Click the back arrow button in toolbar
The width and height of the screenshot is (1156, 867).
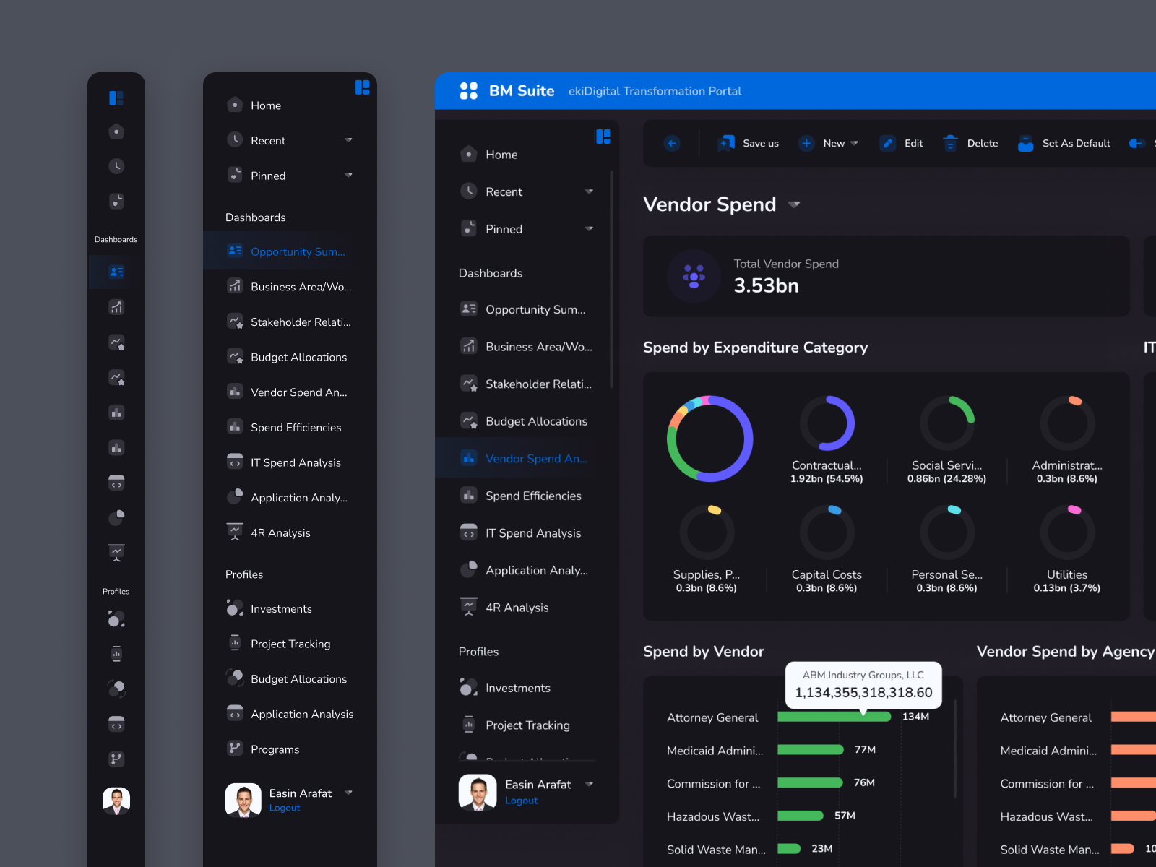pyautogui.click(x=671, y=143)
